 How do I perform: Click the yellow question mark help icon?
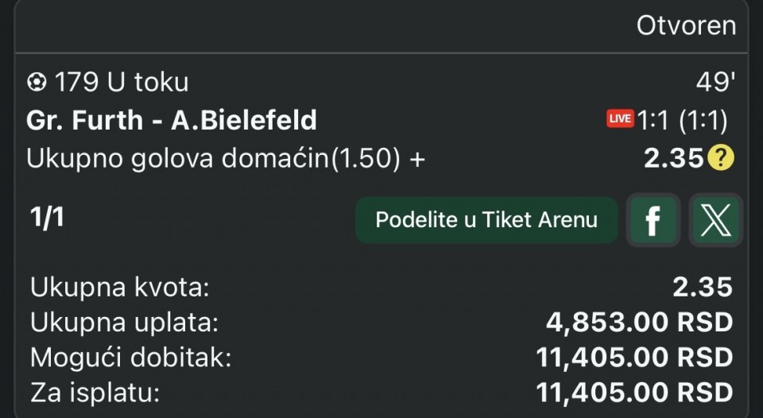(721, 159)
